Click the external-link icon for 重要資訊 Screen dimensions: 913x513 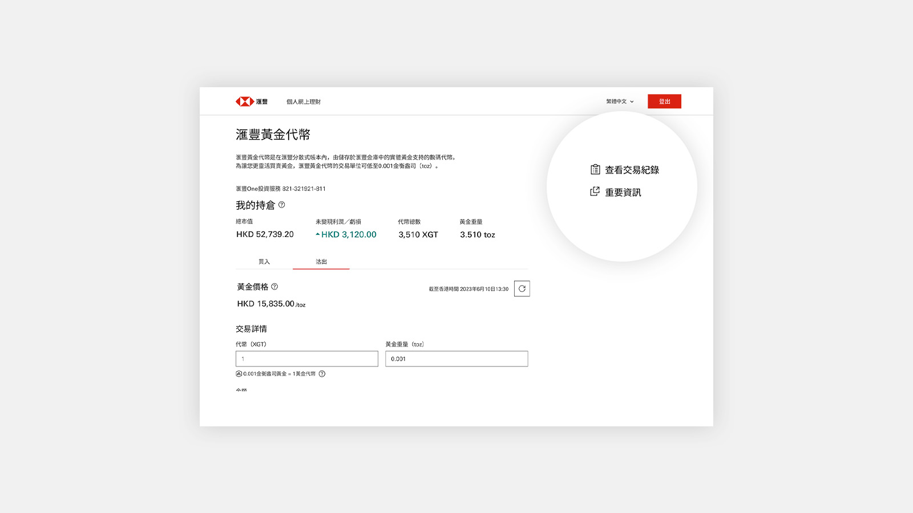point(595,192)
